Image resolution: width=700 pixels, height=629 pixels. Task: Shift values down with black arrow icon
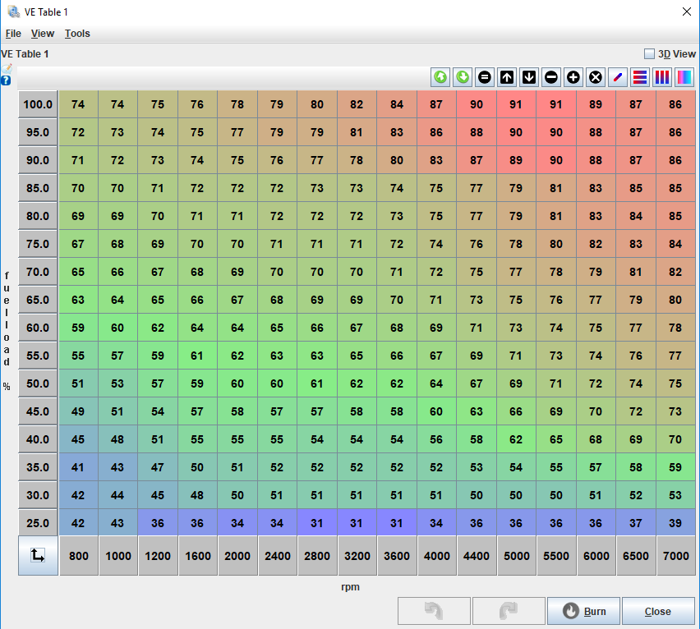(528, 76)
